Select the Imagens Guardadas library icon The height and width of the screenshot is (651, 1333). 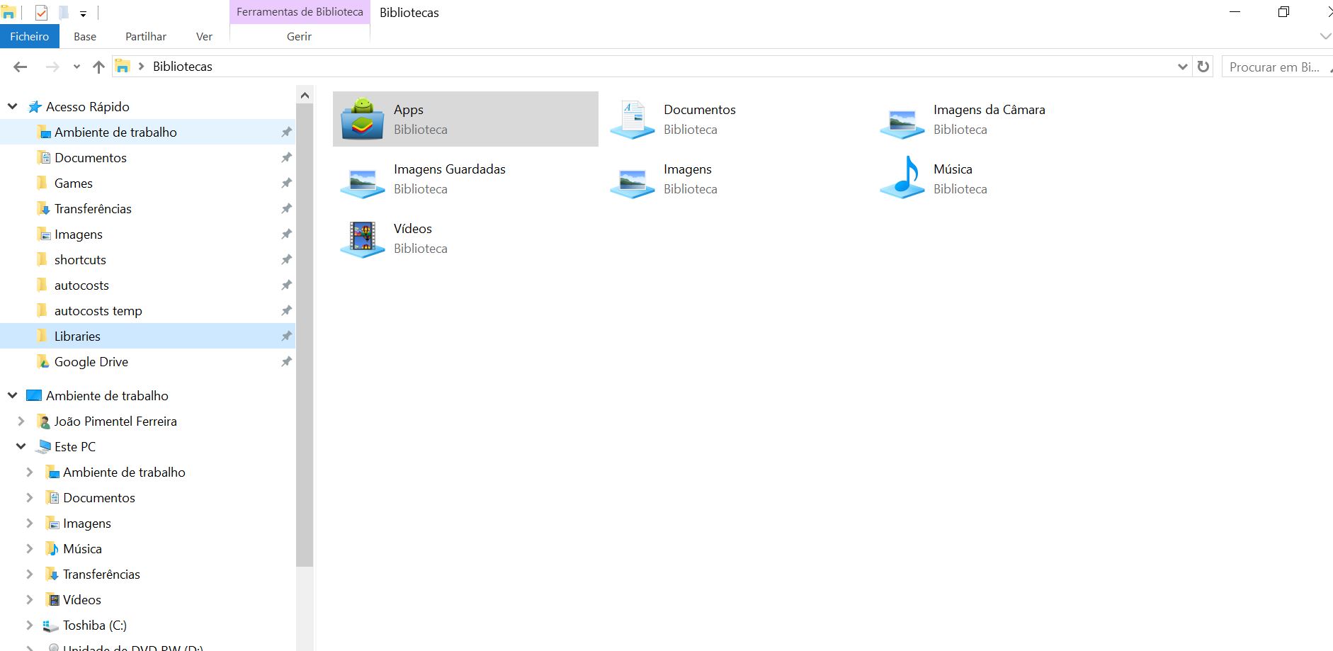[x=362, y=183]
